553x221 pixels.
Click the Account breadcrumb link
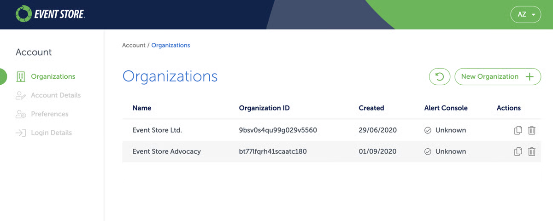pos(134,45)
